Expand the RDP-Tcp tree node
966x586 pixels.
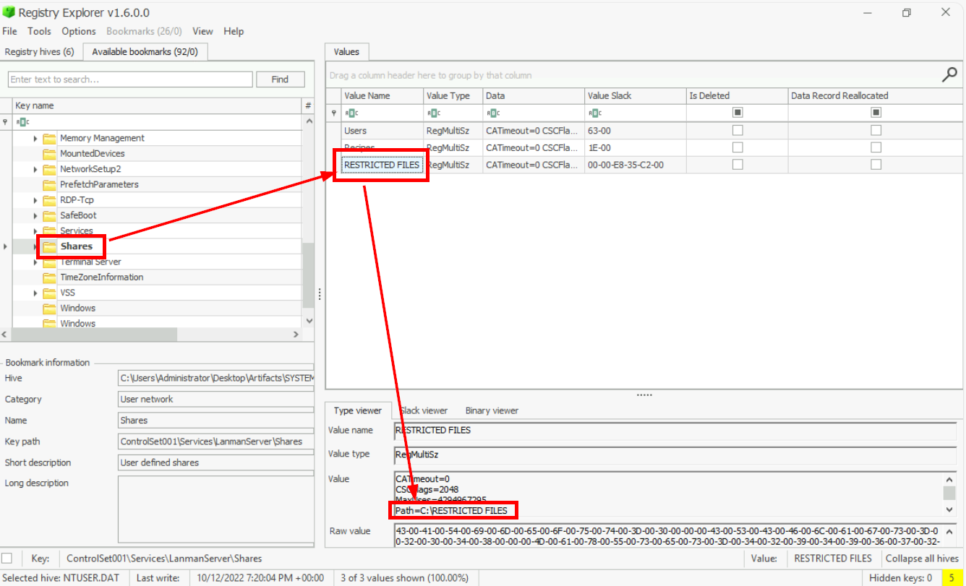(35, 200)
